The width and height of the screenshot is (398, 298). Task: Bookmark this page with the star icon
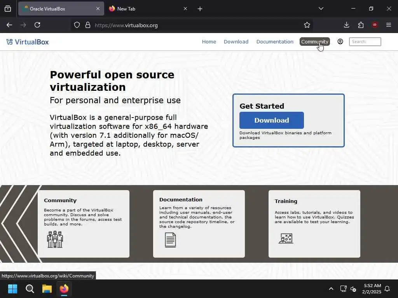point(307,25)
